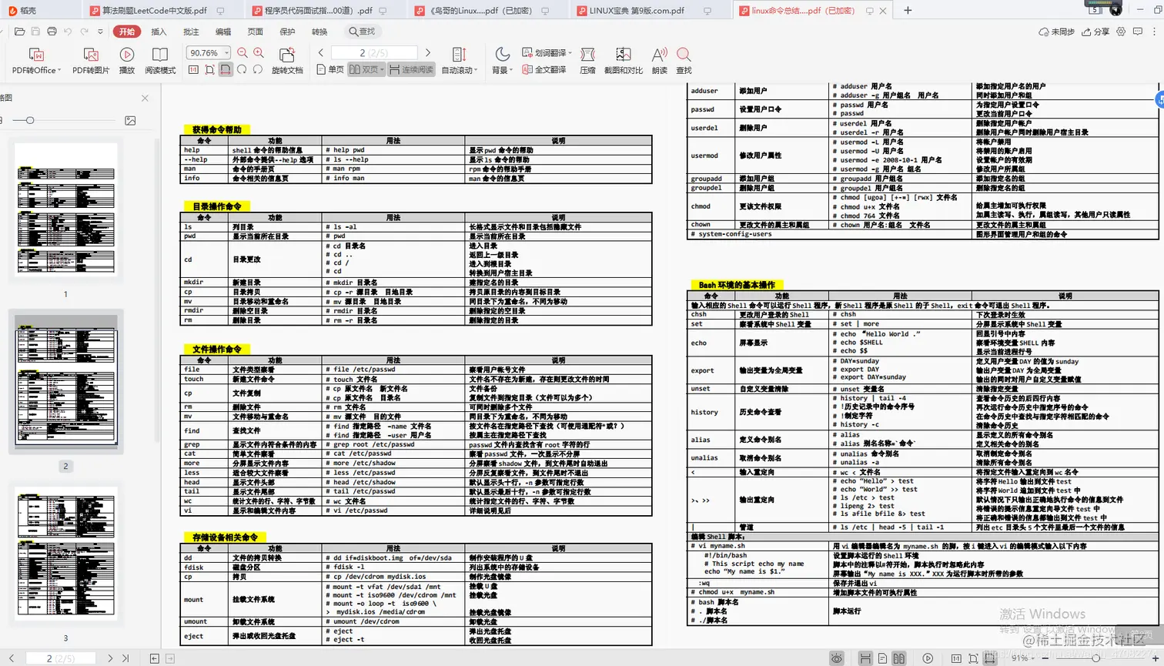This screenshot has height=666, width=1164.
Task: Open the 90.76% zoom dropdown
Action: 209,53
